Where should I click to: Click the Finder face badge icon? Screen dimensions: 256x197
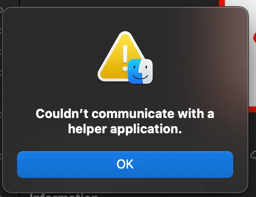point(140,71)
